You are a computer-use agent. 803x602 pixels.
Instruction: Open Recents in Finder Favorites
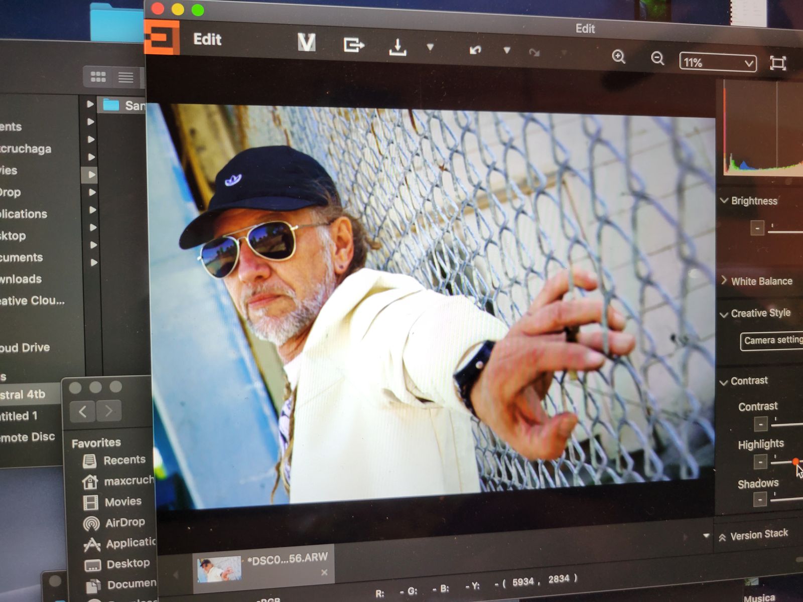124,460
